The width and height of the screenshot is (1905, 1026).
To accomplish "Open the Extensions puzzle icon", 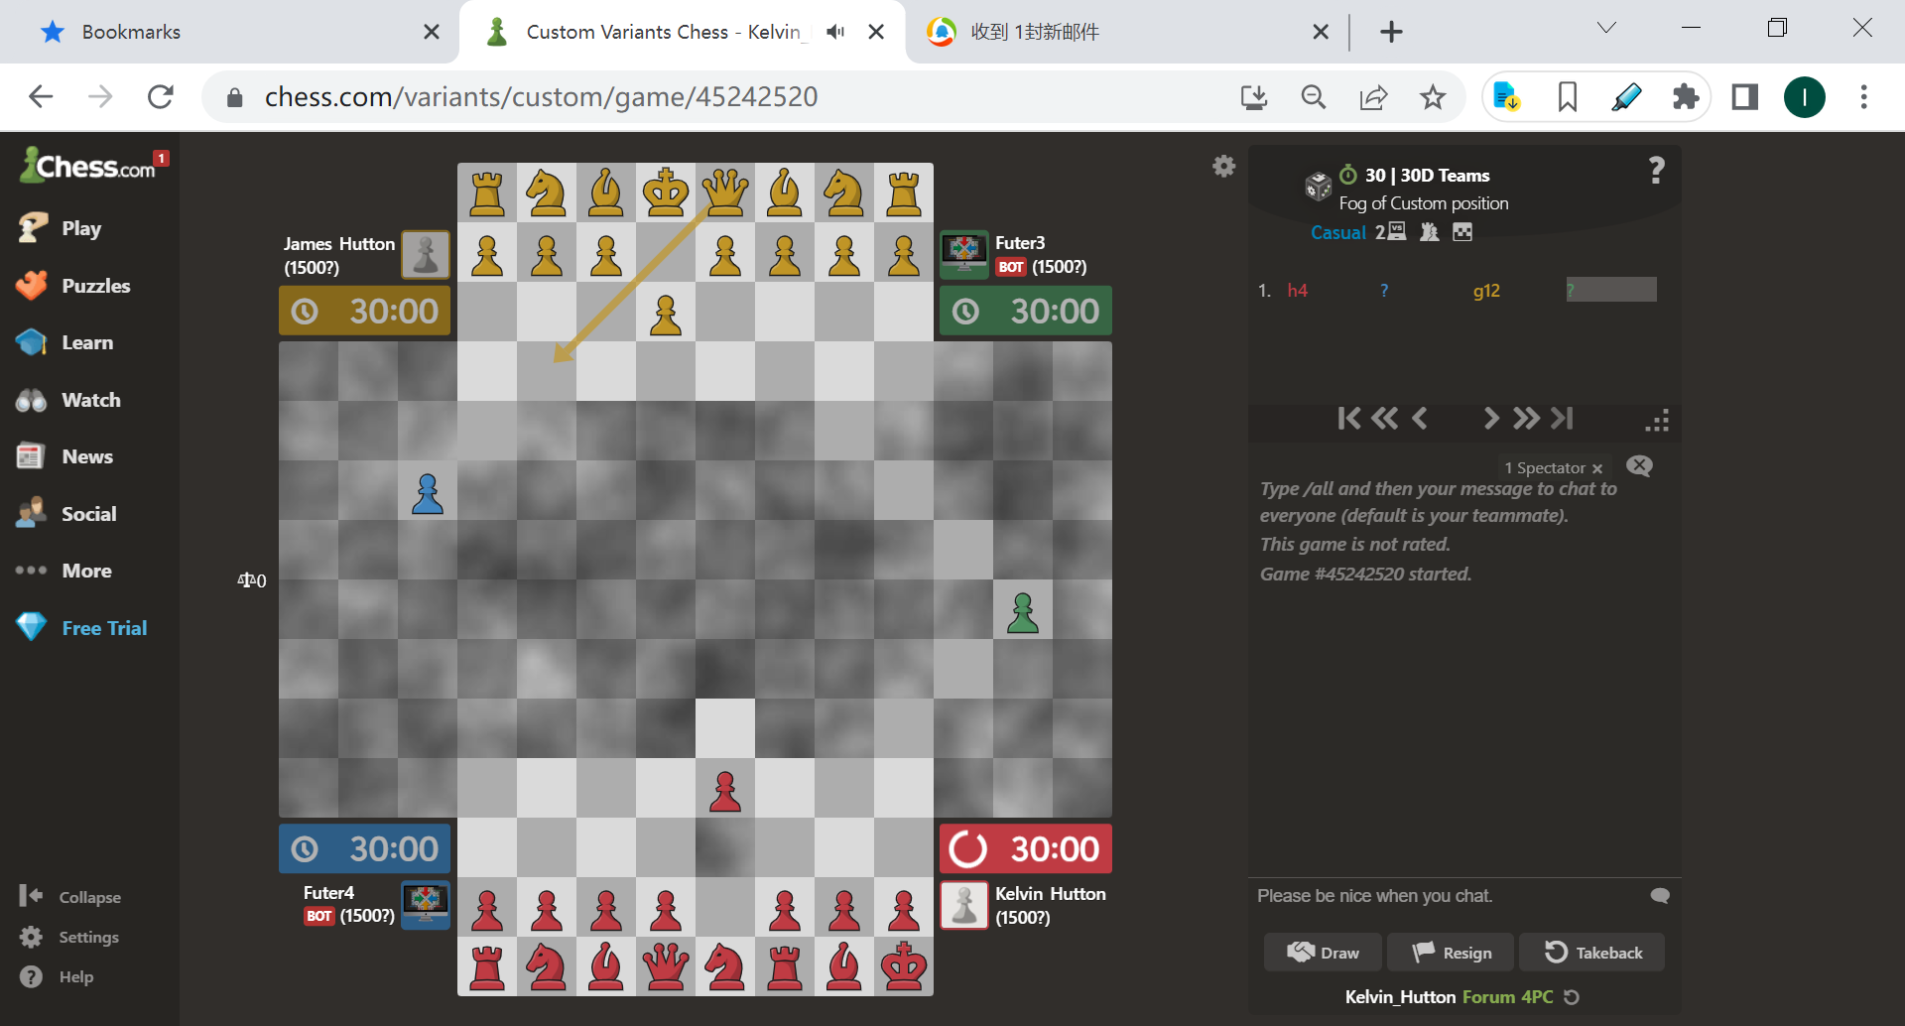I will (x=1685, y=97).
